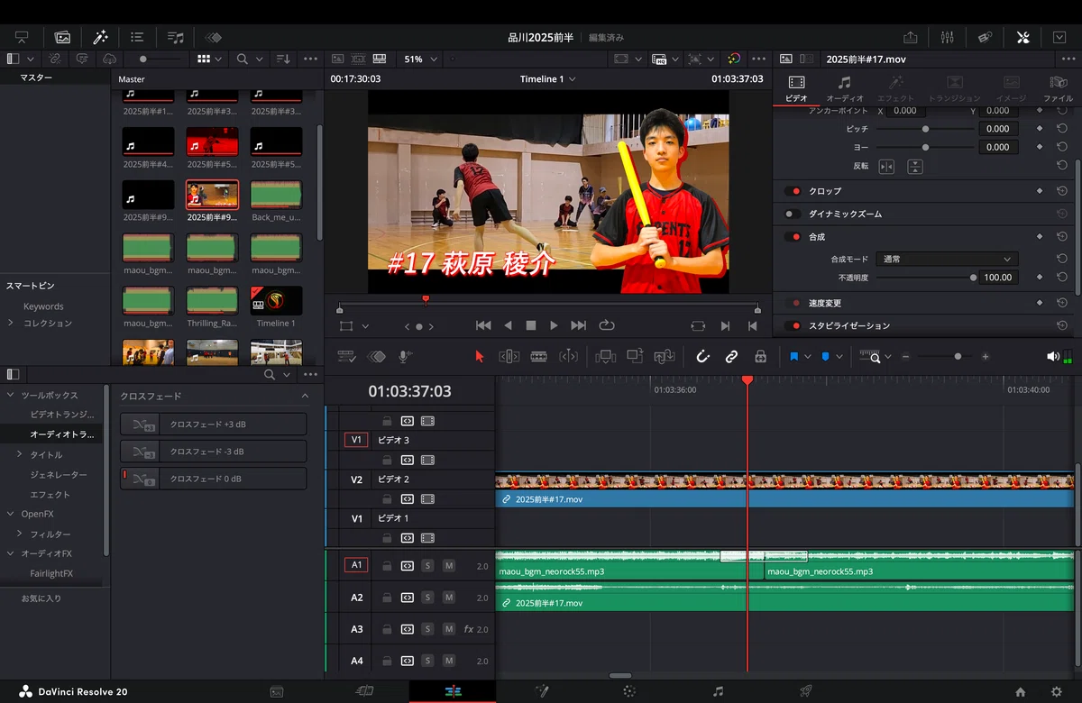
Task: Flip the clip horizontally with the flip icon
Action: tap(886, 166)
